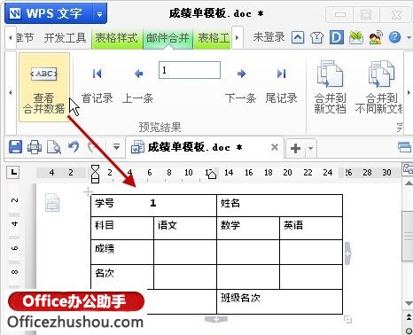The image size is (413, 335).
Task: Close the 成绩单模板.doc document tab
Action: click(275, 147)
